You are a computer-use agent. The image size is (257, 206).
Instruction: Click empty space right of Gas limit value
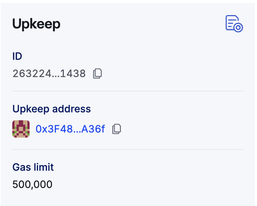[x=144, y=185]
